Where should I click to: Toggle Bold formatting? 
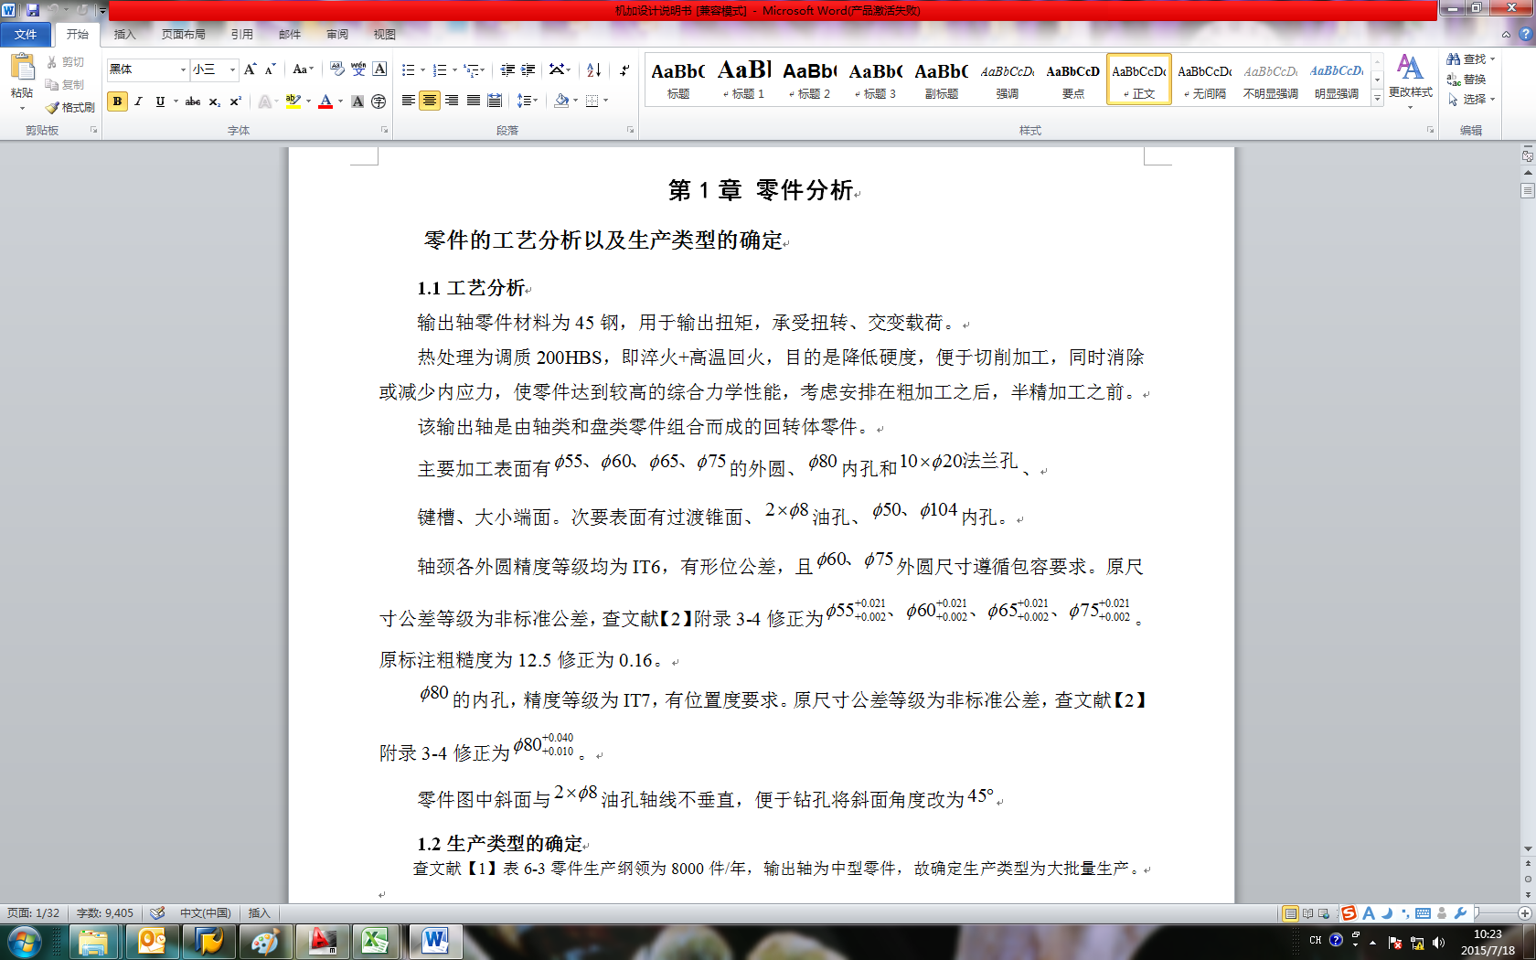117,101
